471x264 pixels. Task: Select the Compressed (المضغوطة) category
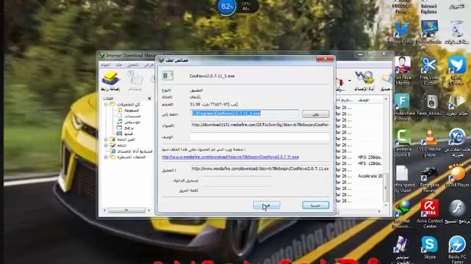click(x=131, y=110)
